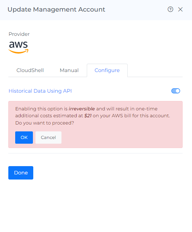Cancel the irreversible option warning
Image resolution: width=192 pixels, height=232 pixels.
click(48, 138)
